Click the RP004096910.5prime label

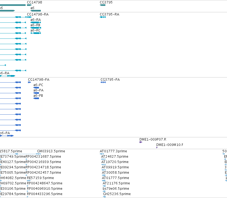click(45, 189)
